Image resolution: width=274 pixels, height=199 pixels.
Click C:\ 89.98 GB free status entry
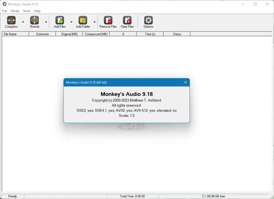coord(213,196)
